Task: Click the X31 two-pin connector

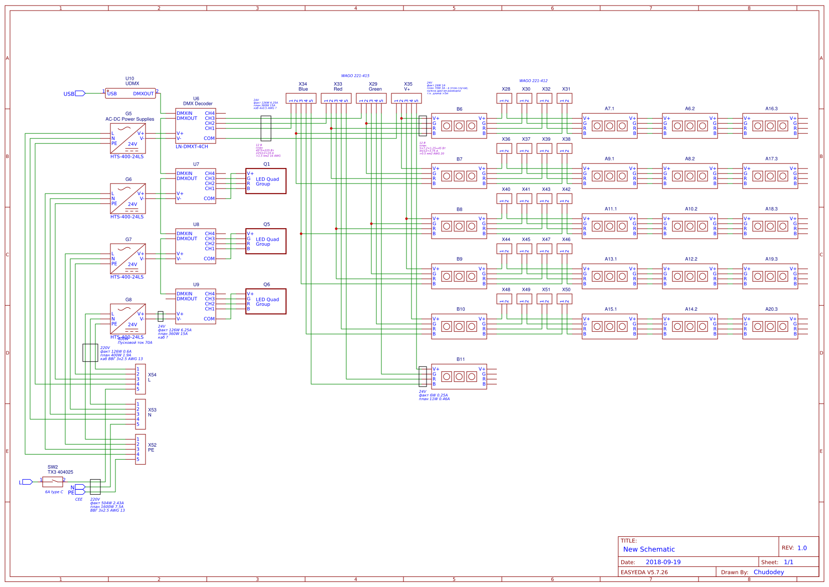Action: [x=565, y=98]
